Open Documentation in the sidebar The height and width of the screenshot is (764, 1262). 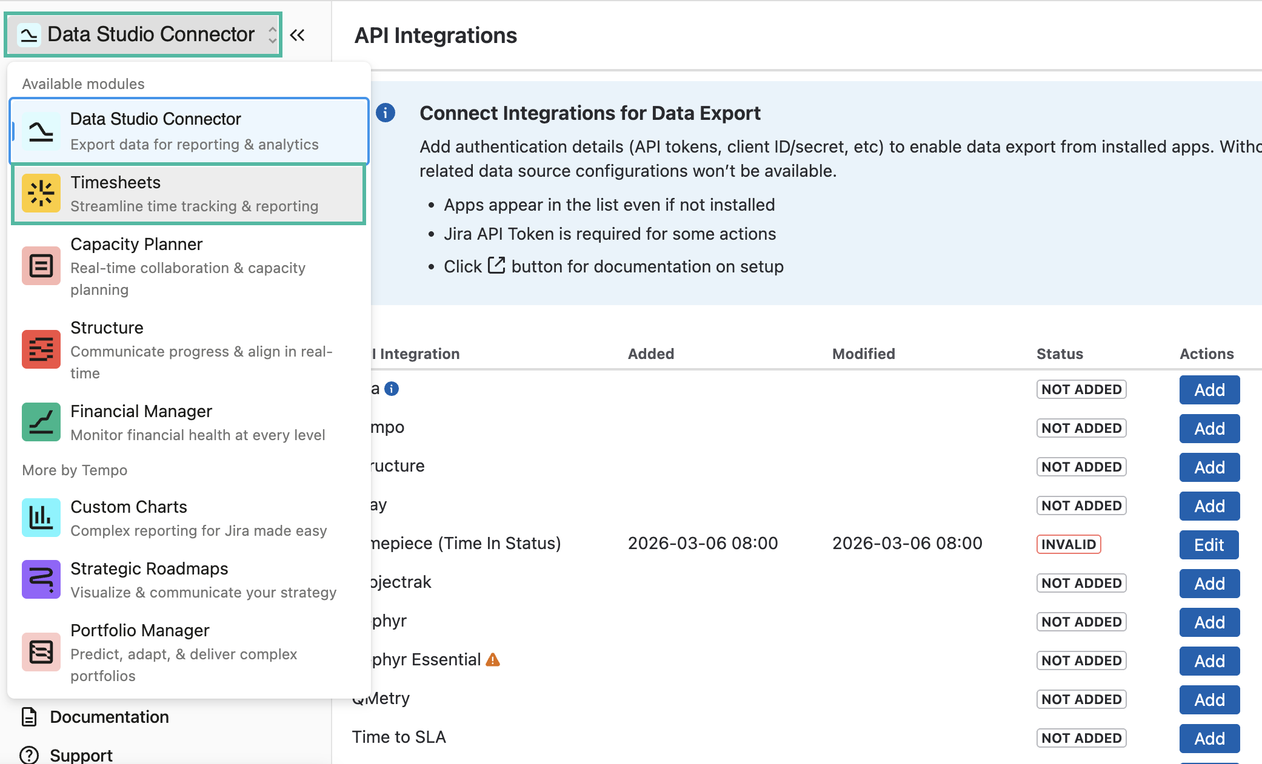[x=109, y=717]
